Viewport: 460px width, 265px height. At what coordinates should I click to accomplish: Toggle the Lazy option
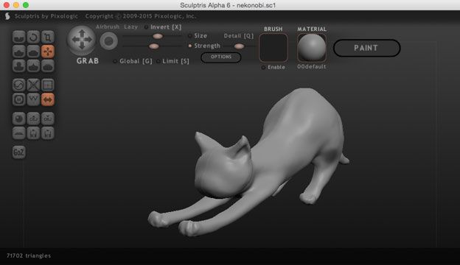tap(130, 27)
